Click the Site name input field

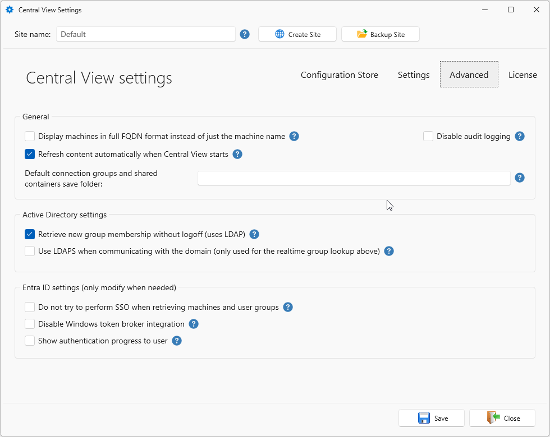146,34
